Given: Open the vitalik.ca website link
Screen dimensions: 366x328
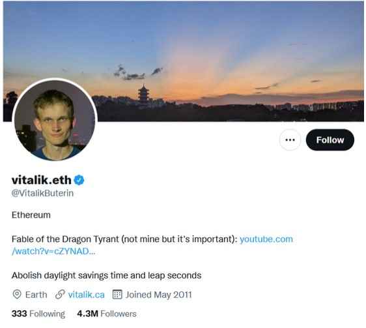Looking at the screenshot, I should pyautogui.click(x=87, y=295).
